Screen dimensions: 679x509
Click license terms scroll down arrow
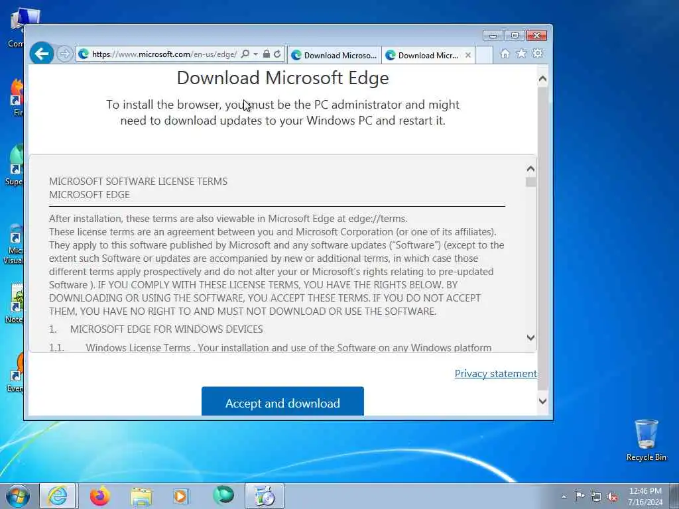coord(530,337)
